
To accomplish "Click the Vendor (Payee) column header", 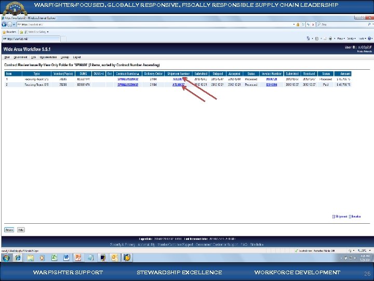I will click(63, 73).
